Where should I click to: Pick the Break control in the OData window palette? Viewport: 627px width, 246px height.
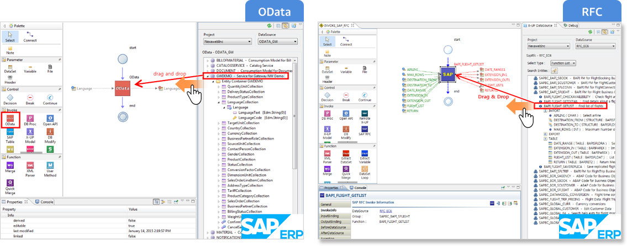[30, 99]
